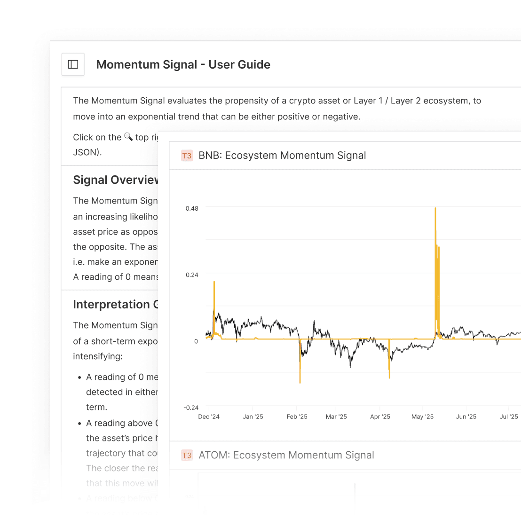Click the orange signal line near Jan '25

pyautogui.click(x=254, y=338)
